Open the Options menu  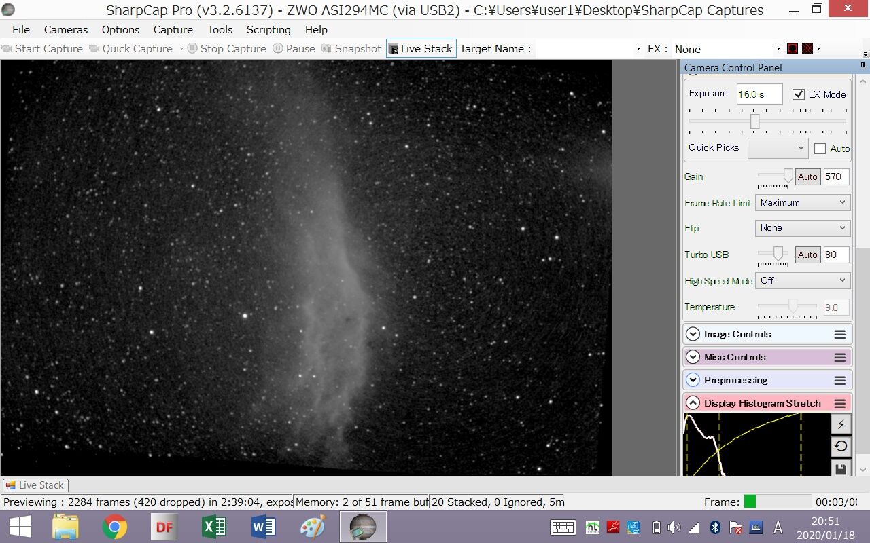coord(120,30)
